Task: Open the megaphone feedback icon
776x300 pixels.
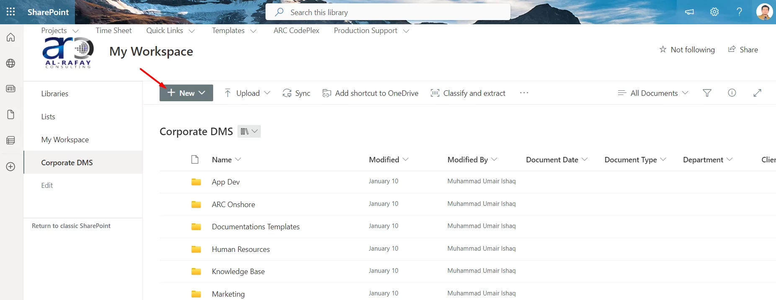Action: (x=689, y=12)
